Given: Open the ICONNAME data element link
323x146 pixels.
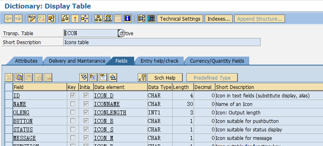Looking at the screenshot, I should point(107,104).
